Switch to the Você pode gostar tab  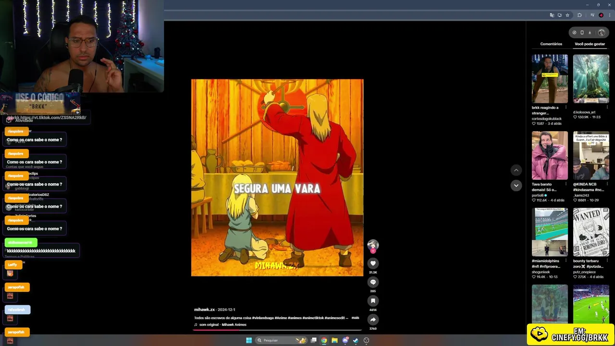pyautogui.click(x=590, y=44)
